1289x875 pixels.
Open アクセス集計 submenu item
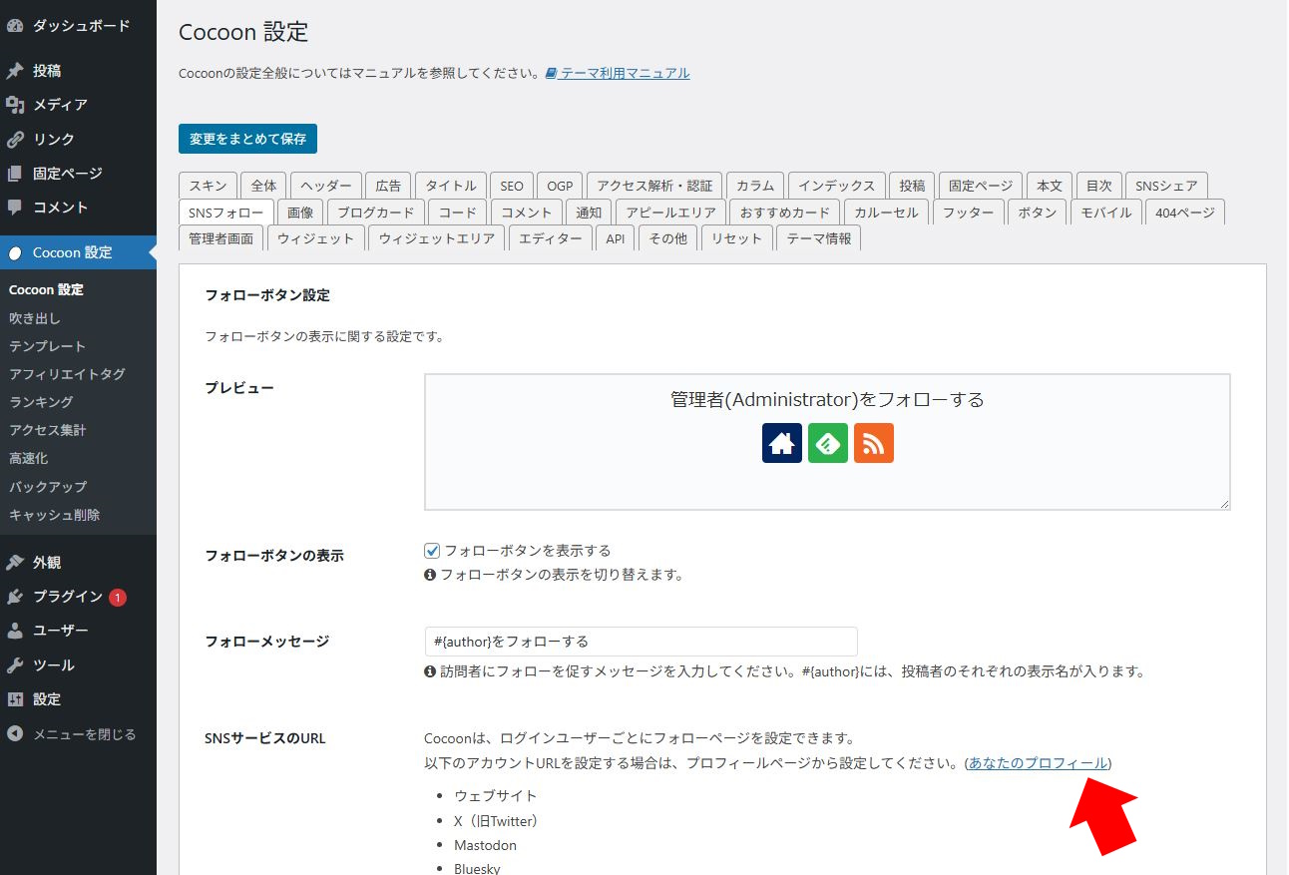47,430
